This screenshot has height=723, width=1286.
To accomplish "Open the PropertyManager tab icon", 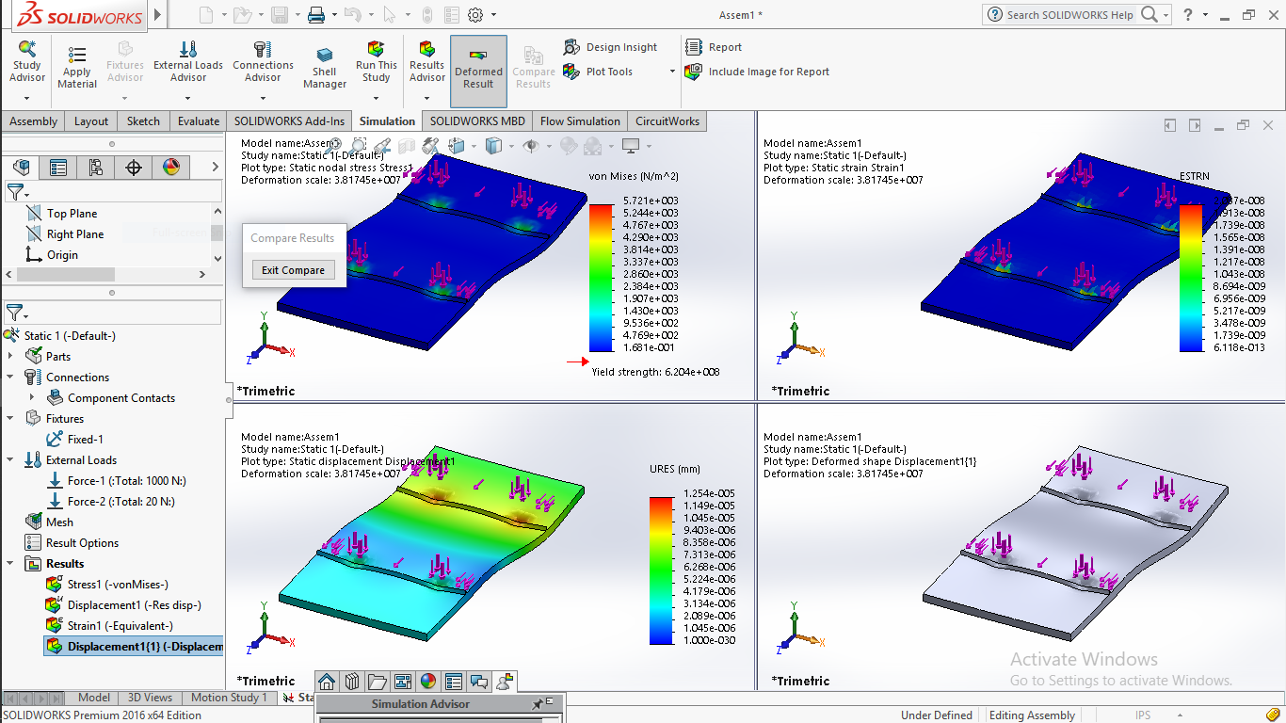I will (x=58, y=168).
